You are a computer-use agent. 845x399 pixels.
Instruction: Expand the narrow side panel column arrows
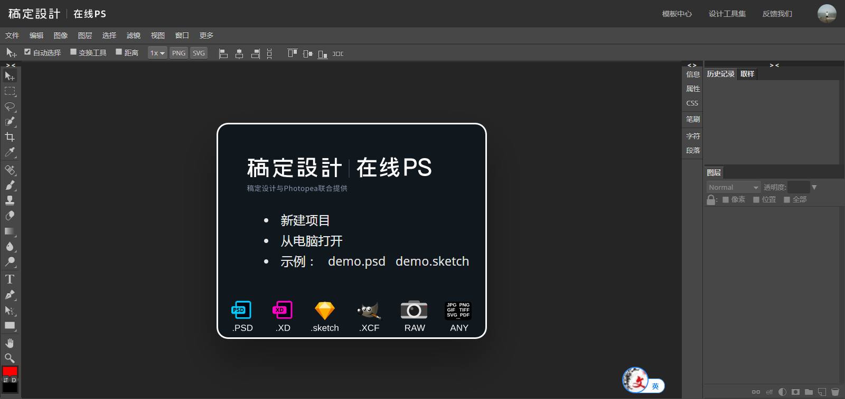pyautogui.click(x=692, y=65)
